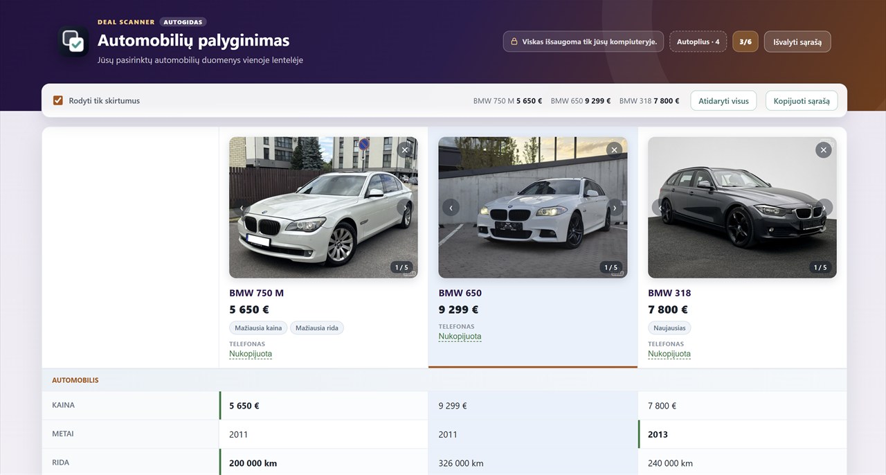Click Nukopijuota phone link under BMW 650

(460, 337)
